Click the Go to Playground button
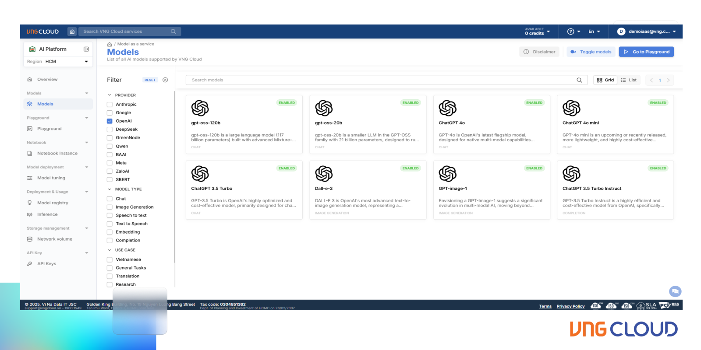701x350 pixels. (646, 52)
